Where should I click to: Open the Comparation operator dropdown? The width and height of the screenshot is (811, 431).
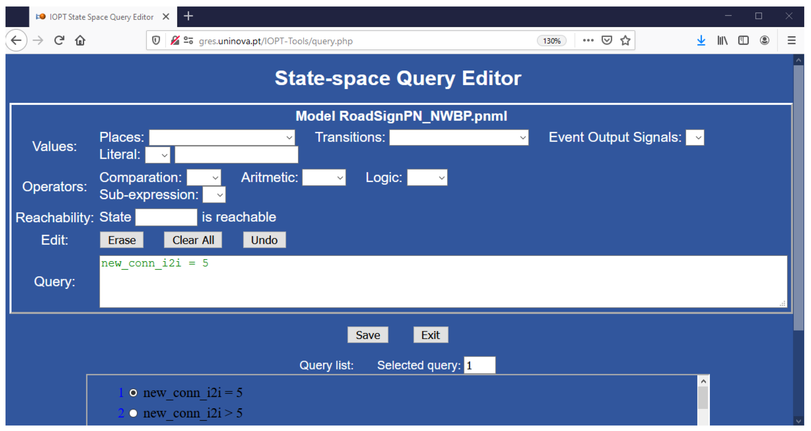pos(204,178)
